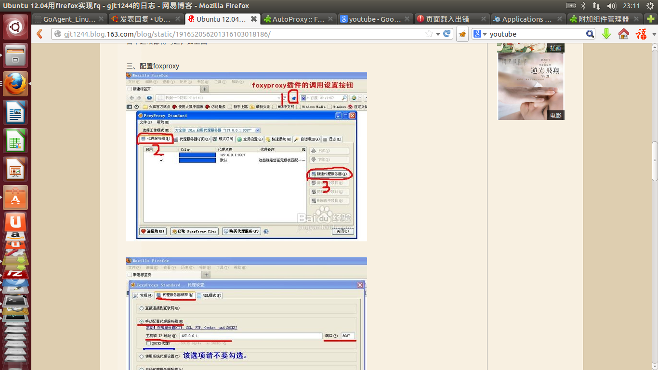Launch LibreOffice Writer from the launcher
Screen dimensions: 658x370
click(15, 112)
